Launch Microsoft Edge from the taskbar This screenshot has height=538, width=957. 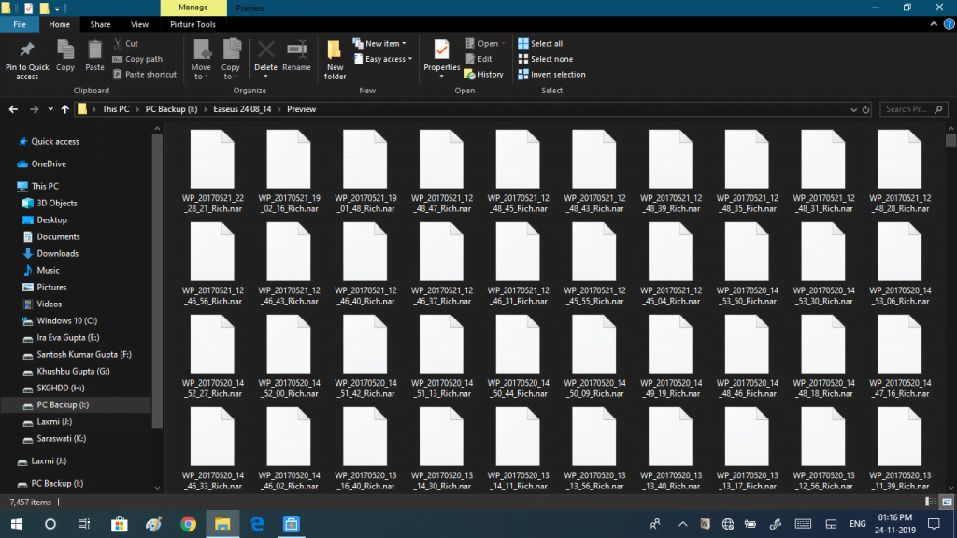[x=257, y=524]
